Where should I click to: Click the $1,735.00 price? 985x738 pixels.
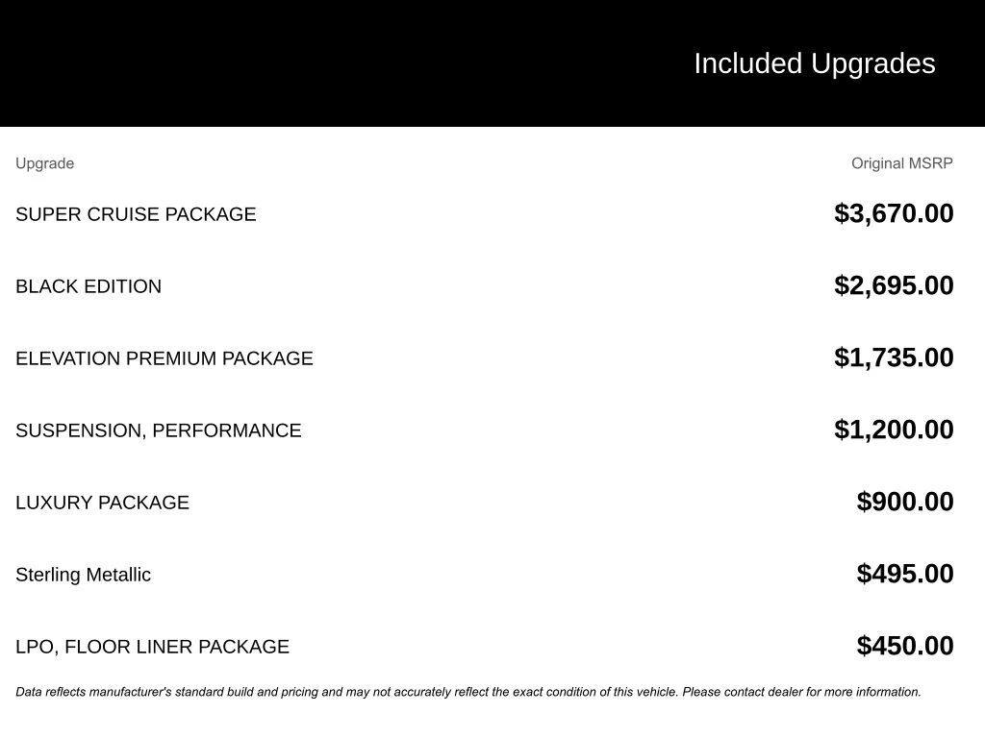point(894,357)
